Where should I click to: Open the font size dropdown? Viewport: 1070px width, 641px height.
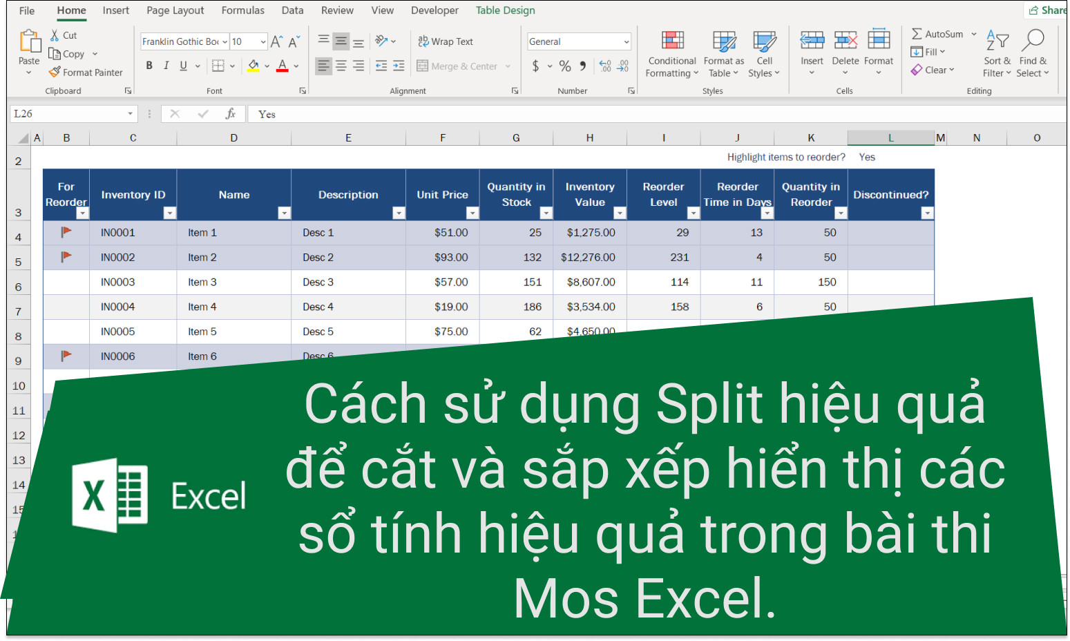[x=262, y=41]
